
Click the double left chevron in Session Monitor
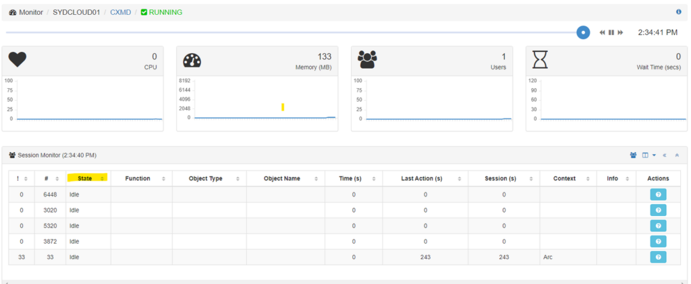pyautogui.click(x=665, y=155)
